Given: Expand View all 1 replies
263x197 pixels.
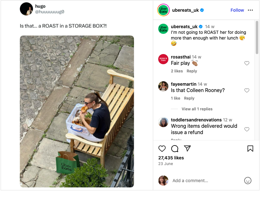Looking at the screenshot, I should click(x=197, y=109).
